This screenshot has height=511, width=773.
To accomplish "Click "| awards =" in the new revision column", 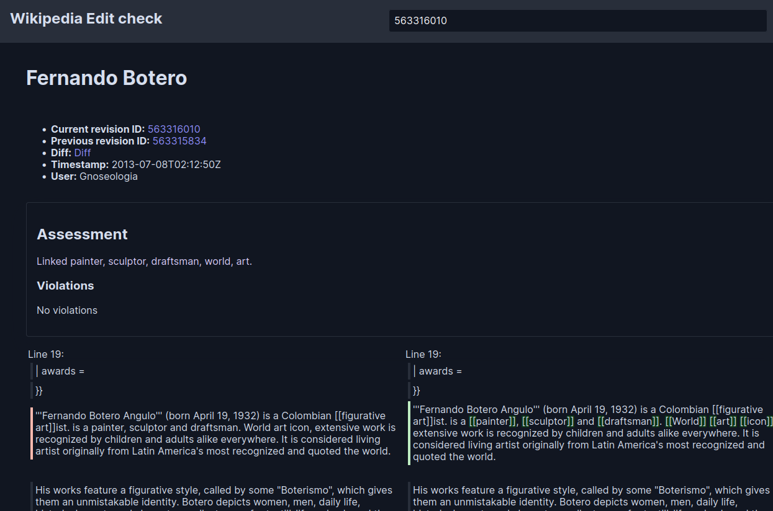I will point(438,371).
